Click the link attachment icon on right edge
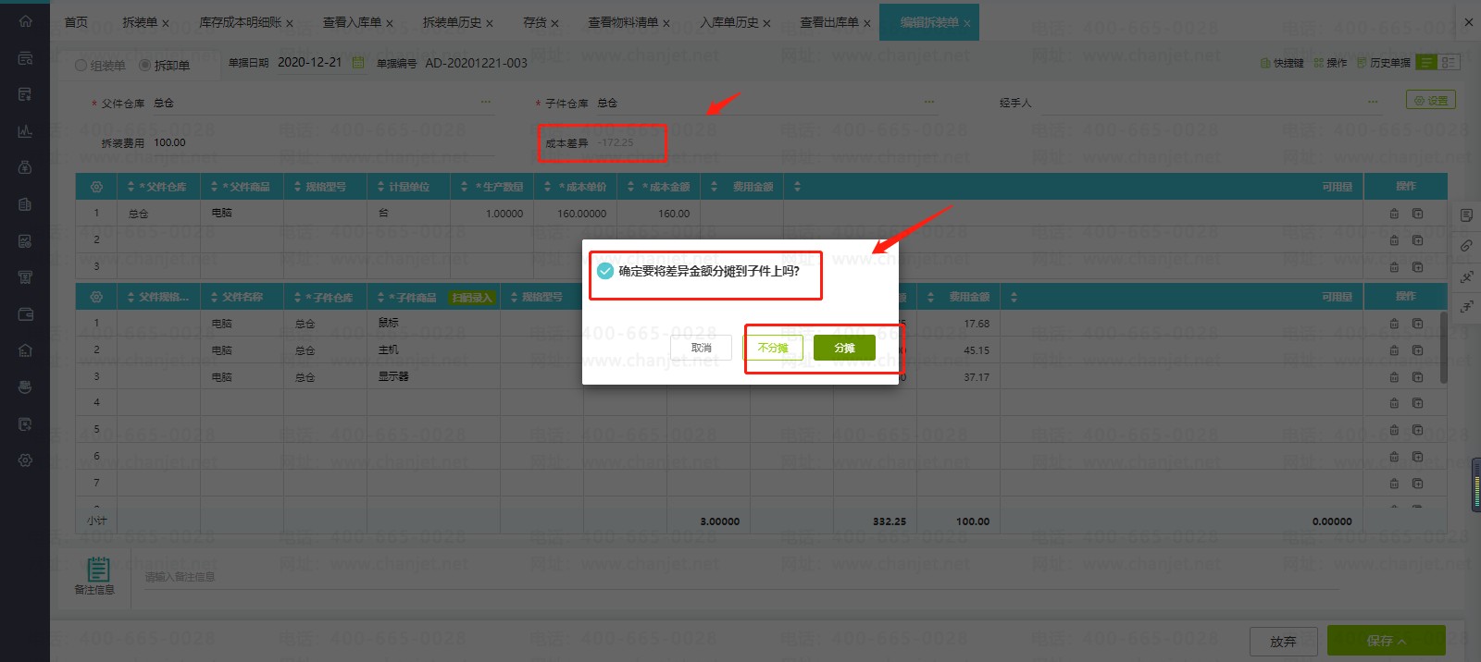1481x662 pixels. (1466, 246)
